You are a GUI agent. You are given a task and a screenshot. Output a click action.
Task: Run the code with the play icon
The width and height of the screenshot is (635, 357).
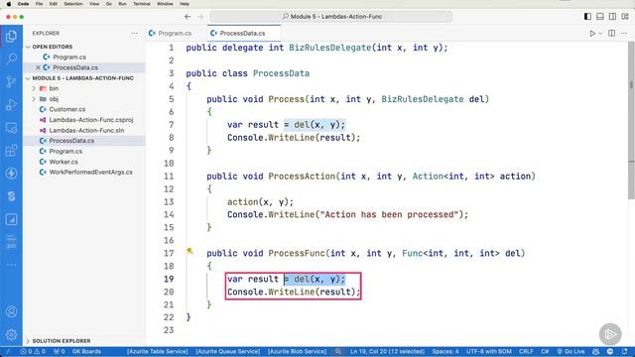[x=592, y=33]
